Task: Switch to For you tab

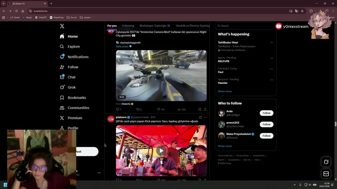Action: 112,26
